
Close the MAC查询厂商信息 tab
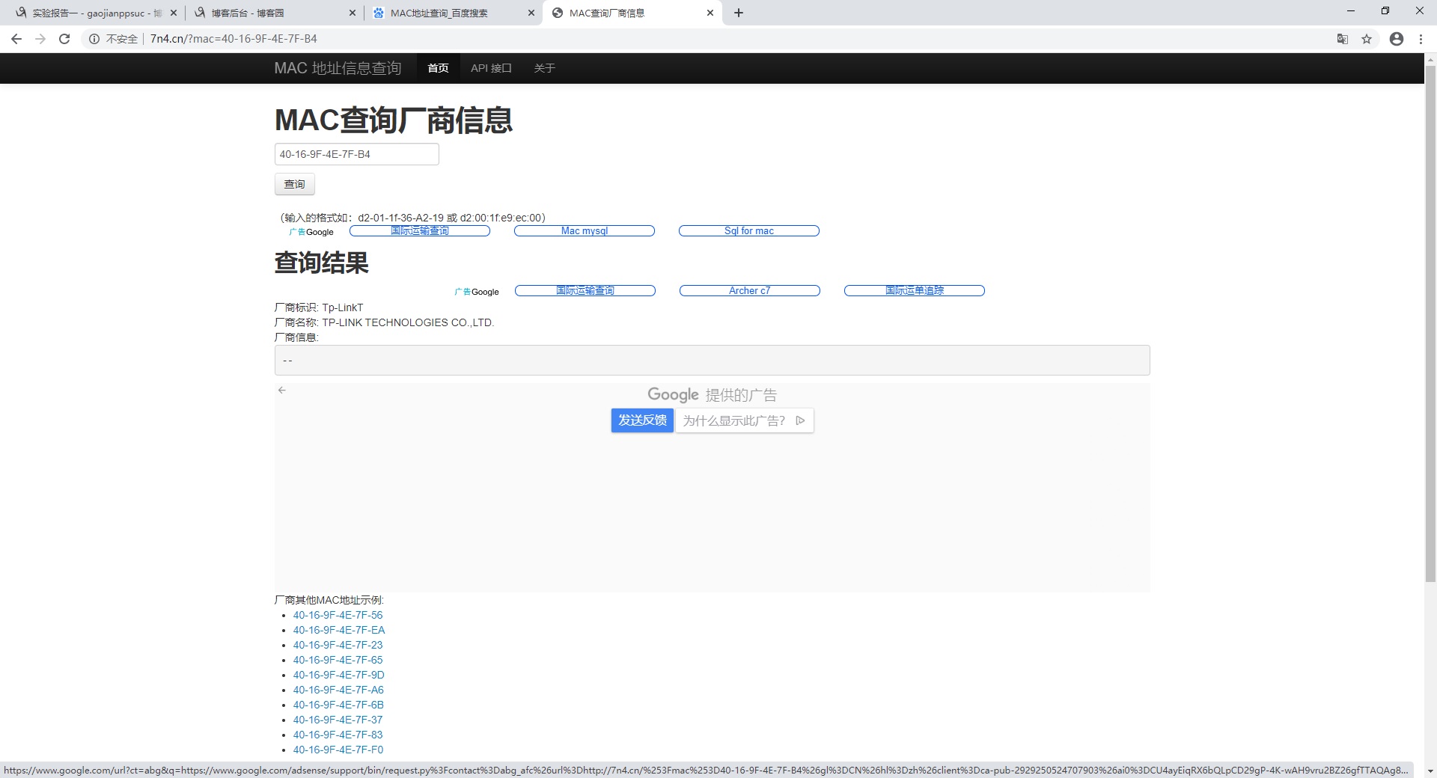pyautogui.click(x=710, y=13)
